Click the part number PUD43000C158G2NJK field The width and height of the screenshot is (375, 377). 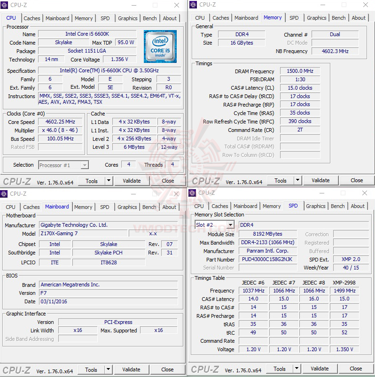[268, 259]
